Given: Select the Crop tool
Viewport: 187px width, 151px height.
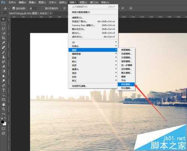Looking at the screenshot, I should [x=3, y=38].
